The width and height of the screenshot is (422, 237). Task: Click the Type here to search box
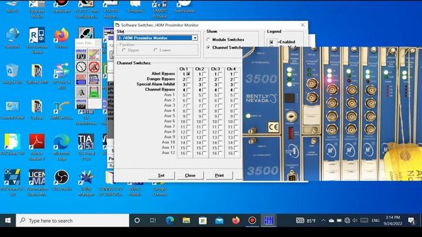[73, 221]
